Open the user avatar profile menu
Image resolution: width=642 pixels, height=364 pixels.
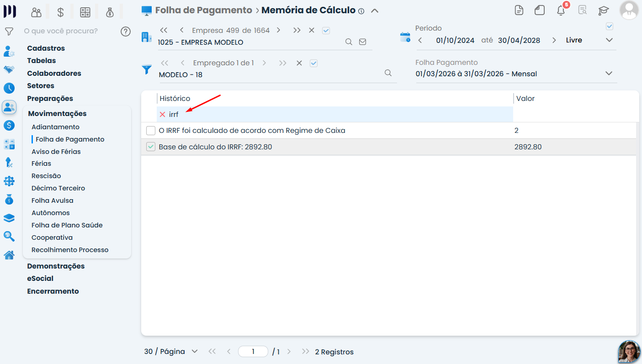(629, 10)
